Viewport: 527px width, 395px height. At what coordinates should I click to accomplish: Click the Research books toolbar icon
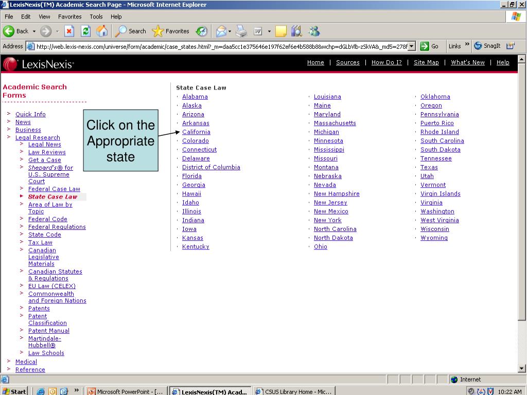[x=296, y=31]
